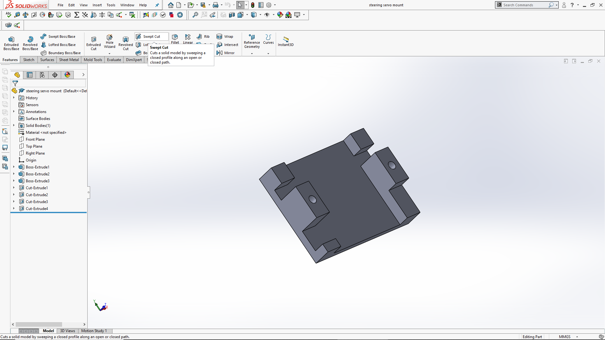Click the Spell Check icon
Image resolution: width=605 pixels, height=340 pixels.
coord(9,15)
